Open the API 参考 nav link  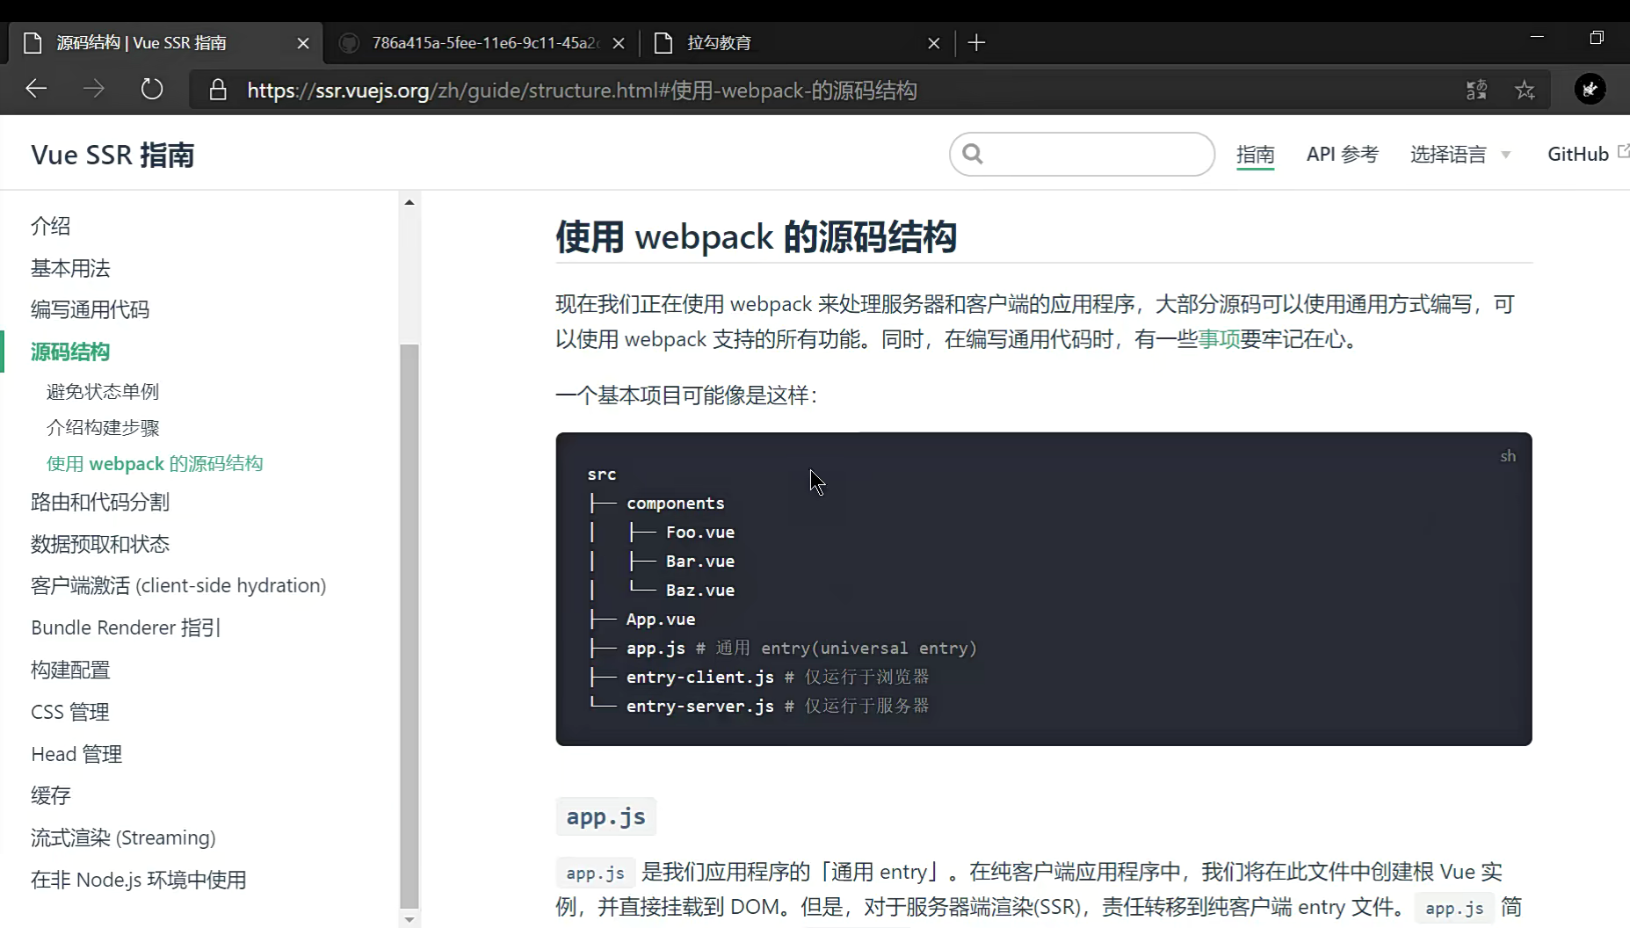[1342, 155]
